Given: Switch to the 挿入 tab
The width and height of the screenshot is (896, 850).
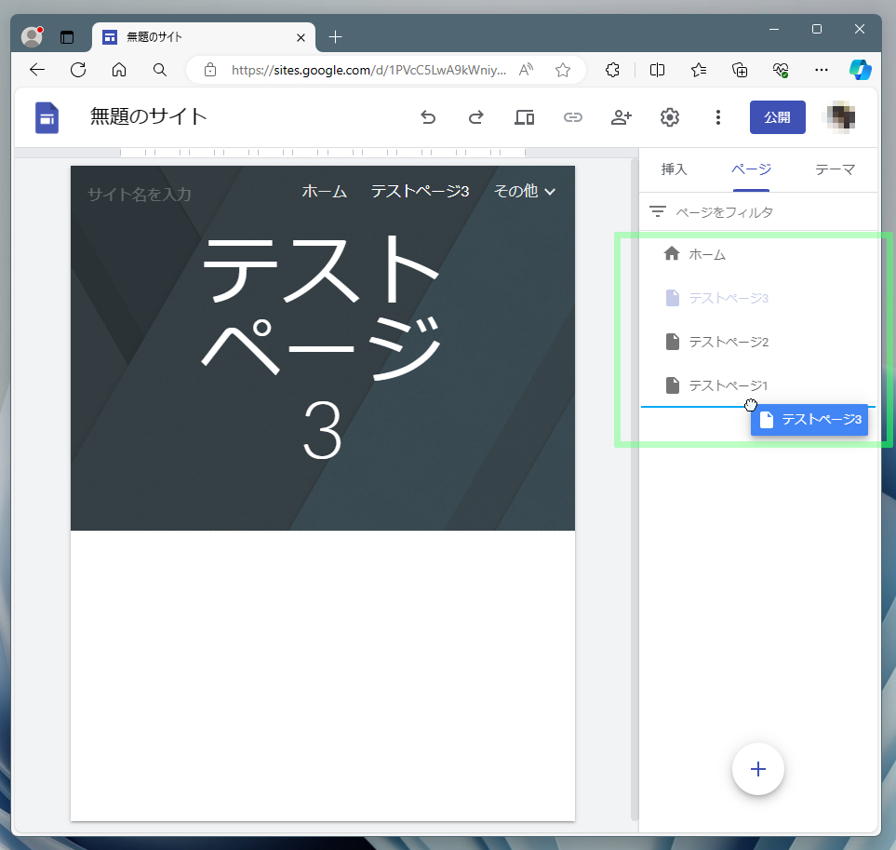Looking at the screenshot, I should pos(674,169).
